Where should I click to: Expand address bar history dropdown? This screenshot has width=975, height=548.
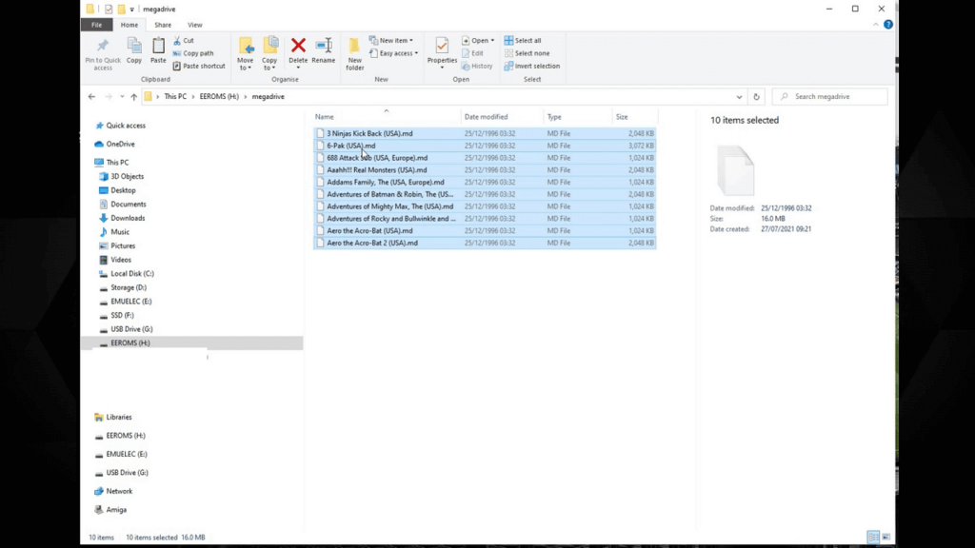[739, 97]
